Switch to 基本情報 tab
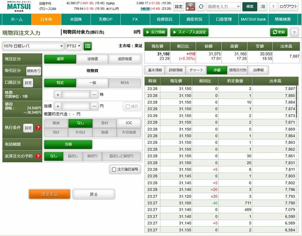 [x=155, y=70]
